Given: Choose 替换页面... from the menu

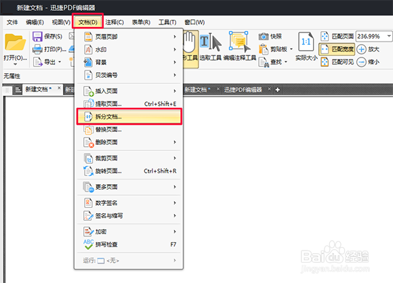Looking at the screenshot, I should (x=129, y=129).
